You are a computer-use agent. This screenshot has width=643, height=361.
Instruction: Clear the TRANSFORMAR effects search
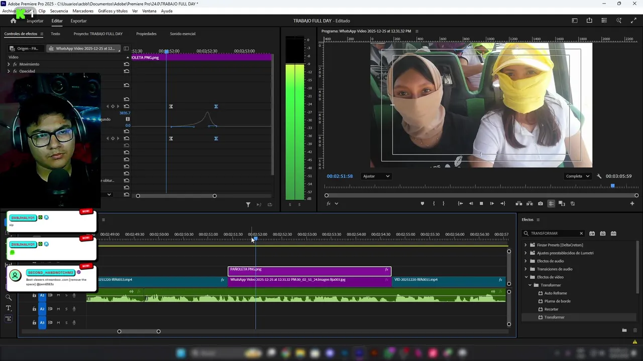pyautogui.click(x=581, y=234)
